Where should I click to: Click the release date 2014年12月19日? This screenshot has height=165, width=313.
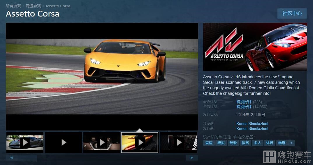click(x=251, y=115)
